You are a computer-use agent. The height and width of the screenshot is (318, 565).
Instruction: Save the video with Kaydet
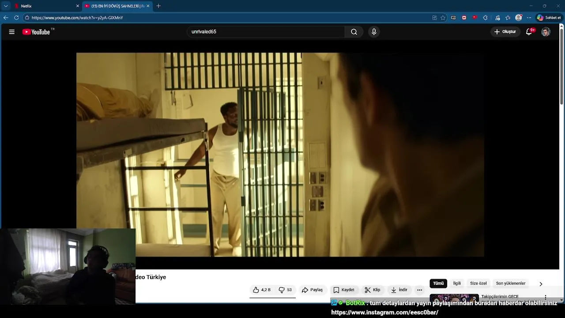point(344,290)
